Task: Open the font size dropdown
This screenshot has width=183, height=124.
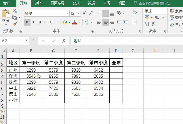Action: 79,14
